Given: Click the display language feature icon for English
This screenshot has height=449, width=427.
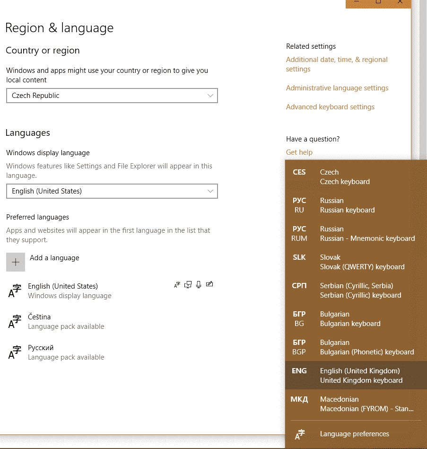Looking at the screenshot, I should (x=177, y=285).
